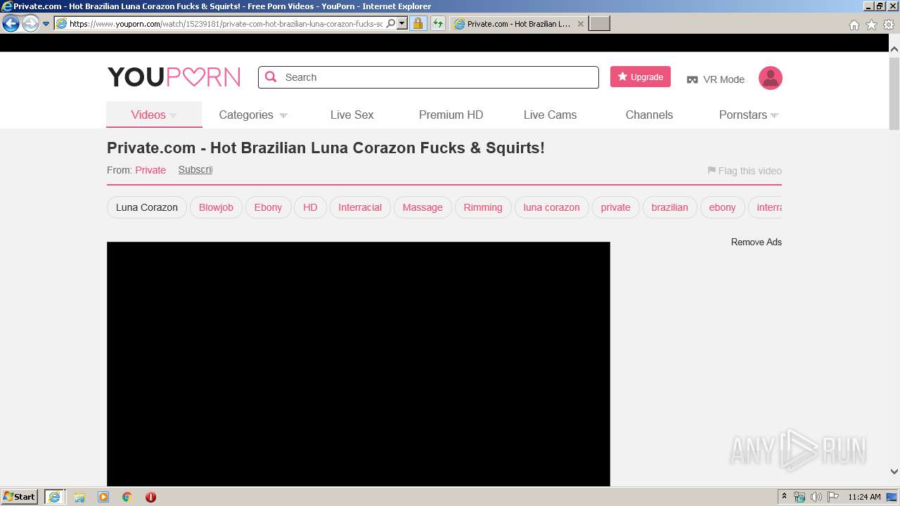Viewport: 900px width, 506px height.
Task: Select the Massage tag pill
Action: 423,207
